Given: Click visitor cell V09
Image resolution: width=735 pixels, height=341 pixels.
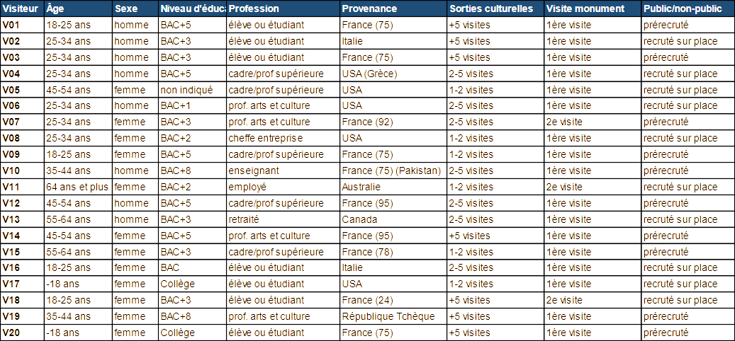Looking at the screenshot, I should coord(23,154).
